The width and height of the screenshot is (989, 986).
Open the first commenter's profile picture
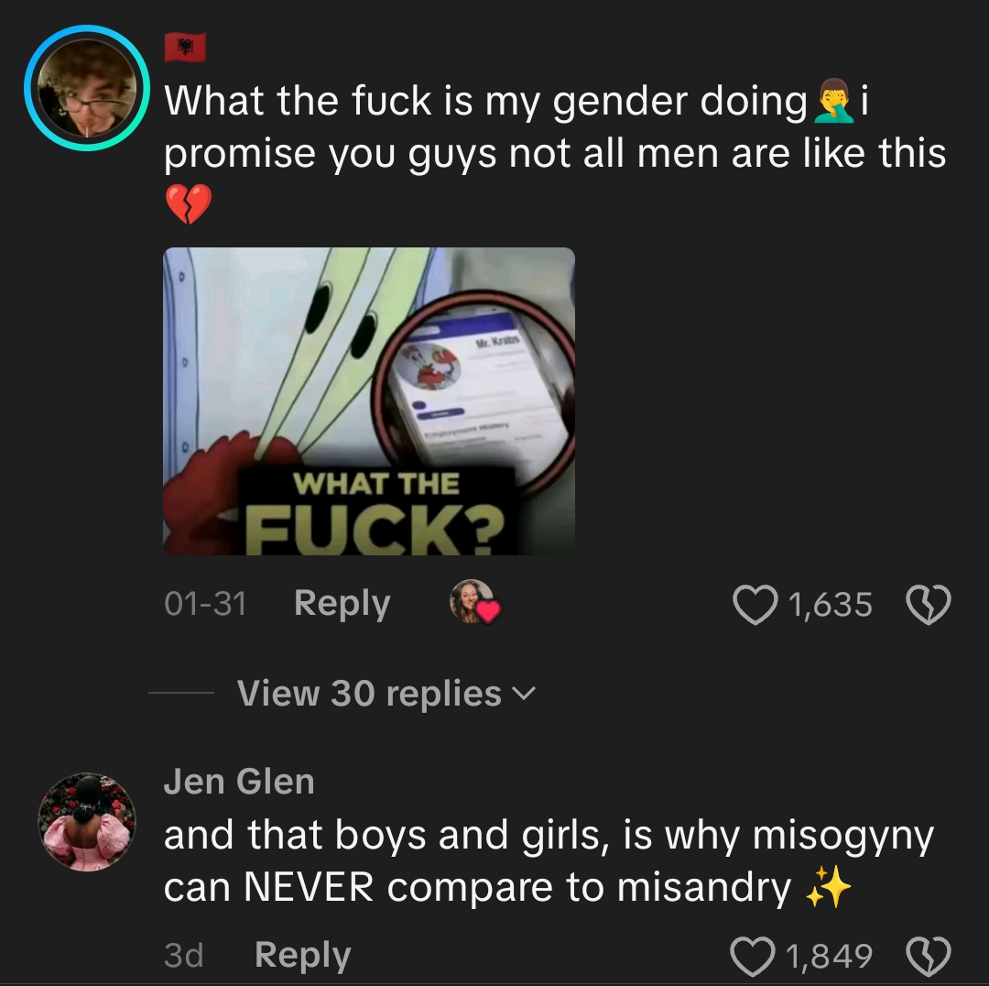(87, 88)
